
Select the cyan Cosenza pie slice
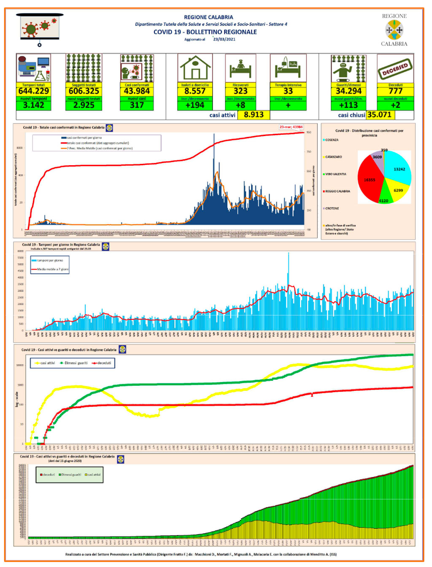398,168
